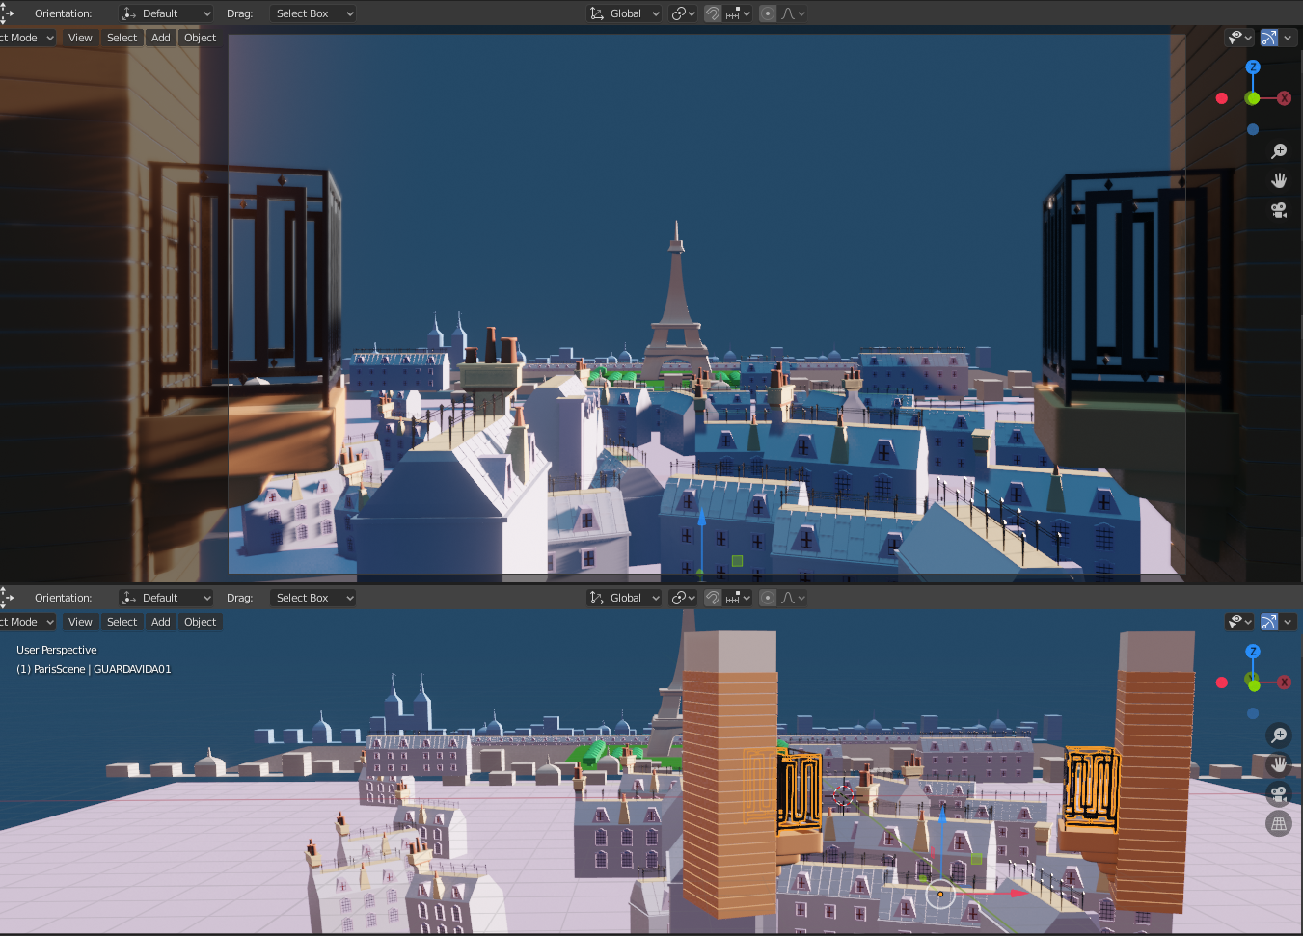Screen dimensions: 1303x936
Task: Open snap settings dropdown in bottom viewport
Action: 738,598
